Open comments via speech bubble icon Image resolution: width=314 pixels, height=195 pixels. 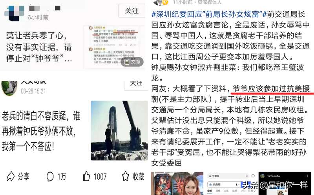point(50,177)
